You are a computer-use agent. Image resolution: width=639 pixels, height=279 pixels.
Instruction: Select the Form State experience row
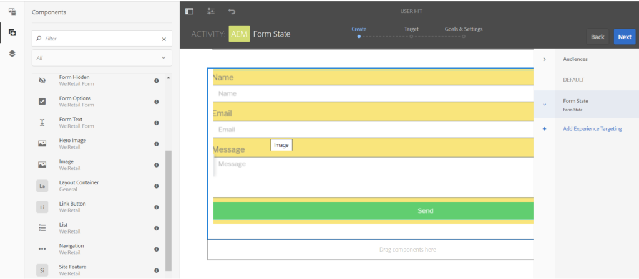(x=586, y=104)
